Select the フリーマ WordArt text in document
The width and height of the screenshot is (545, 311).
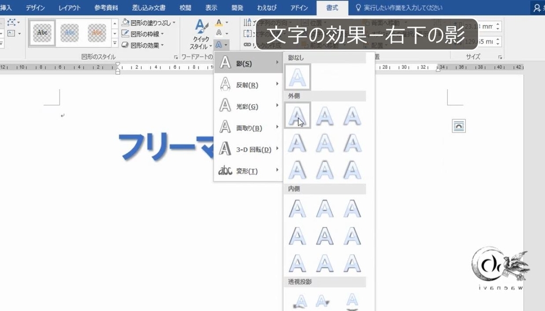click(166, 147)
